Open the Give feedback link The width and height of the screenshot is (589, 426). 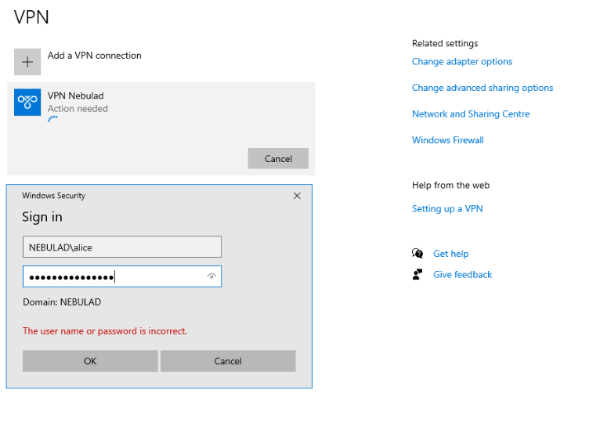click(x=462, y=275)
